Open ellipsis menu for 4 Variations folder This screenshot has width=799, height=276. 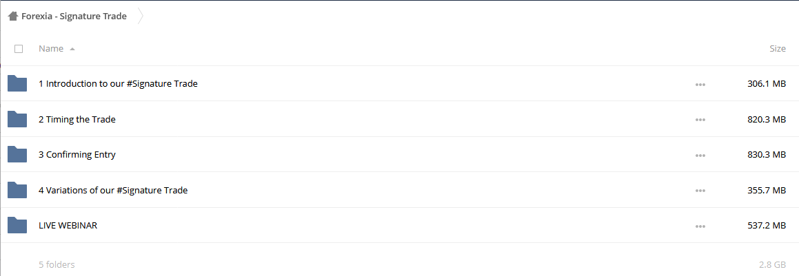click(700, 191)
